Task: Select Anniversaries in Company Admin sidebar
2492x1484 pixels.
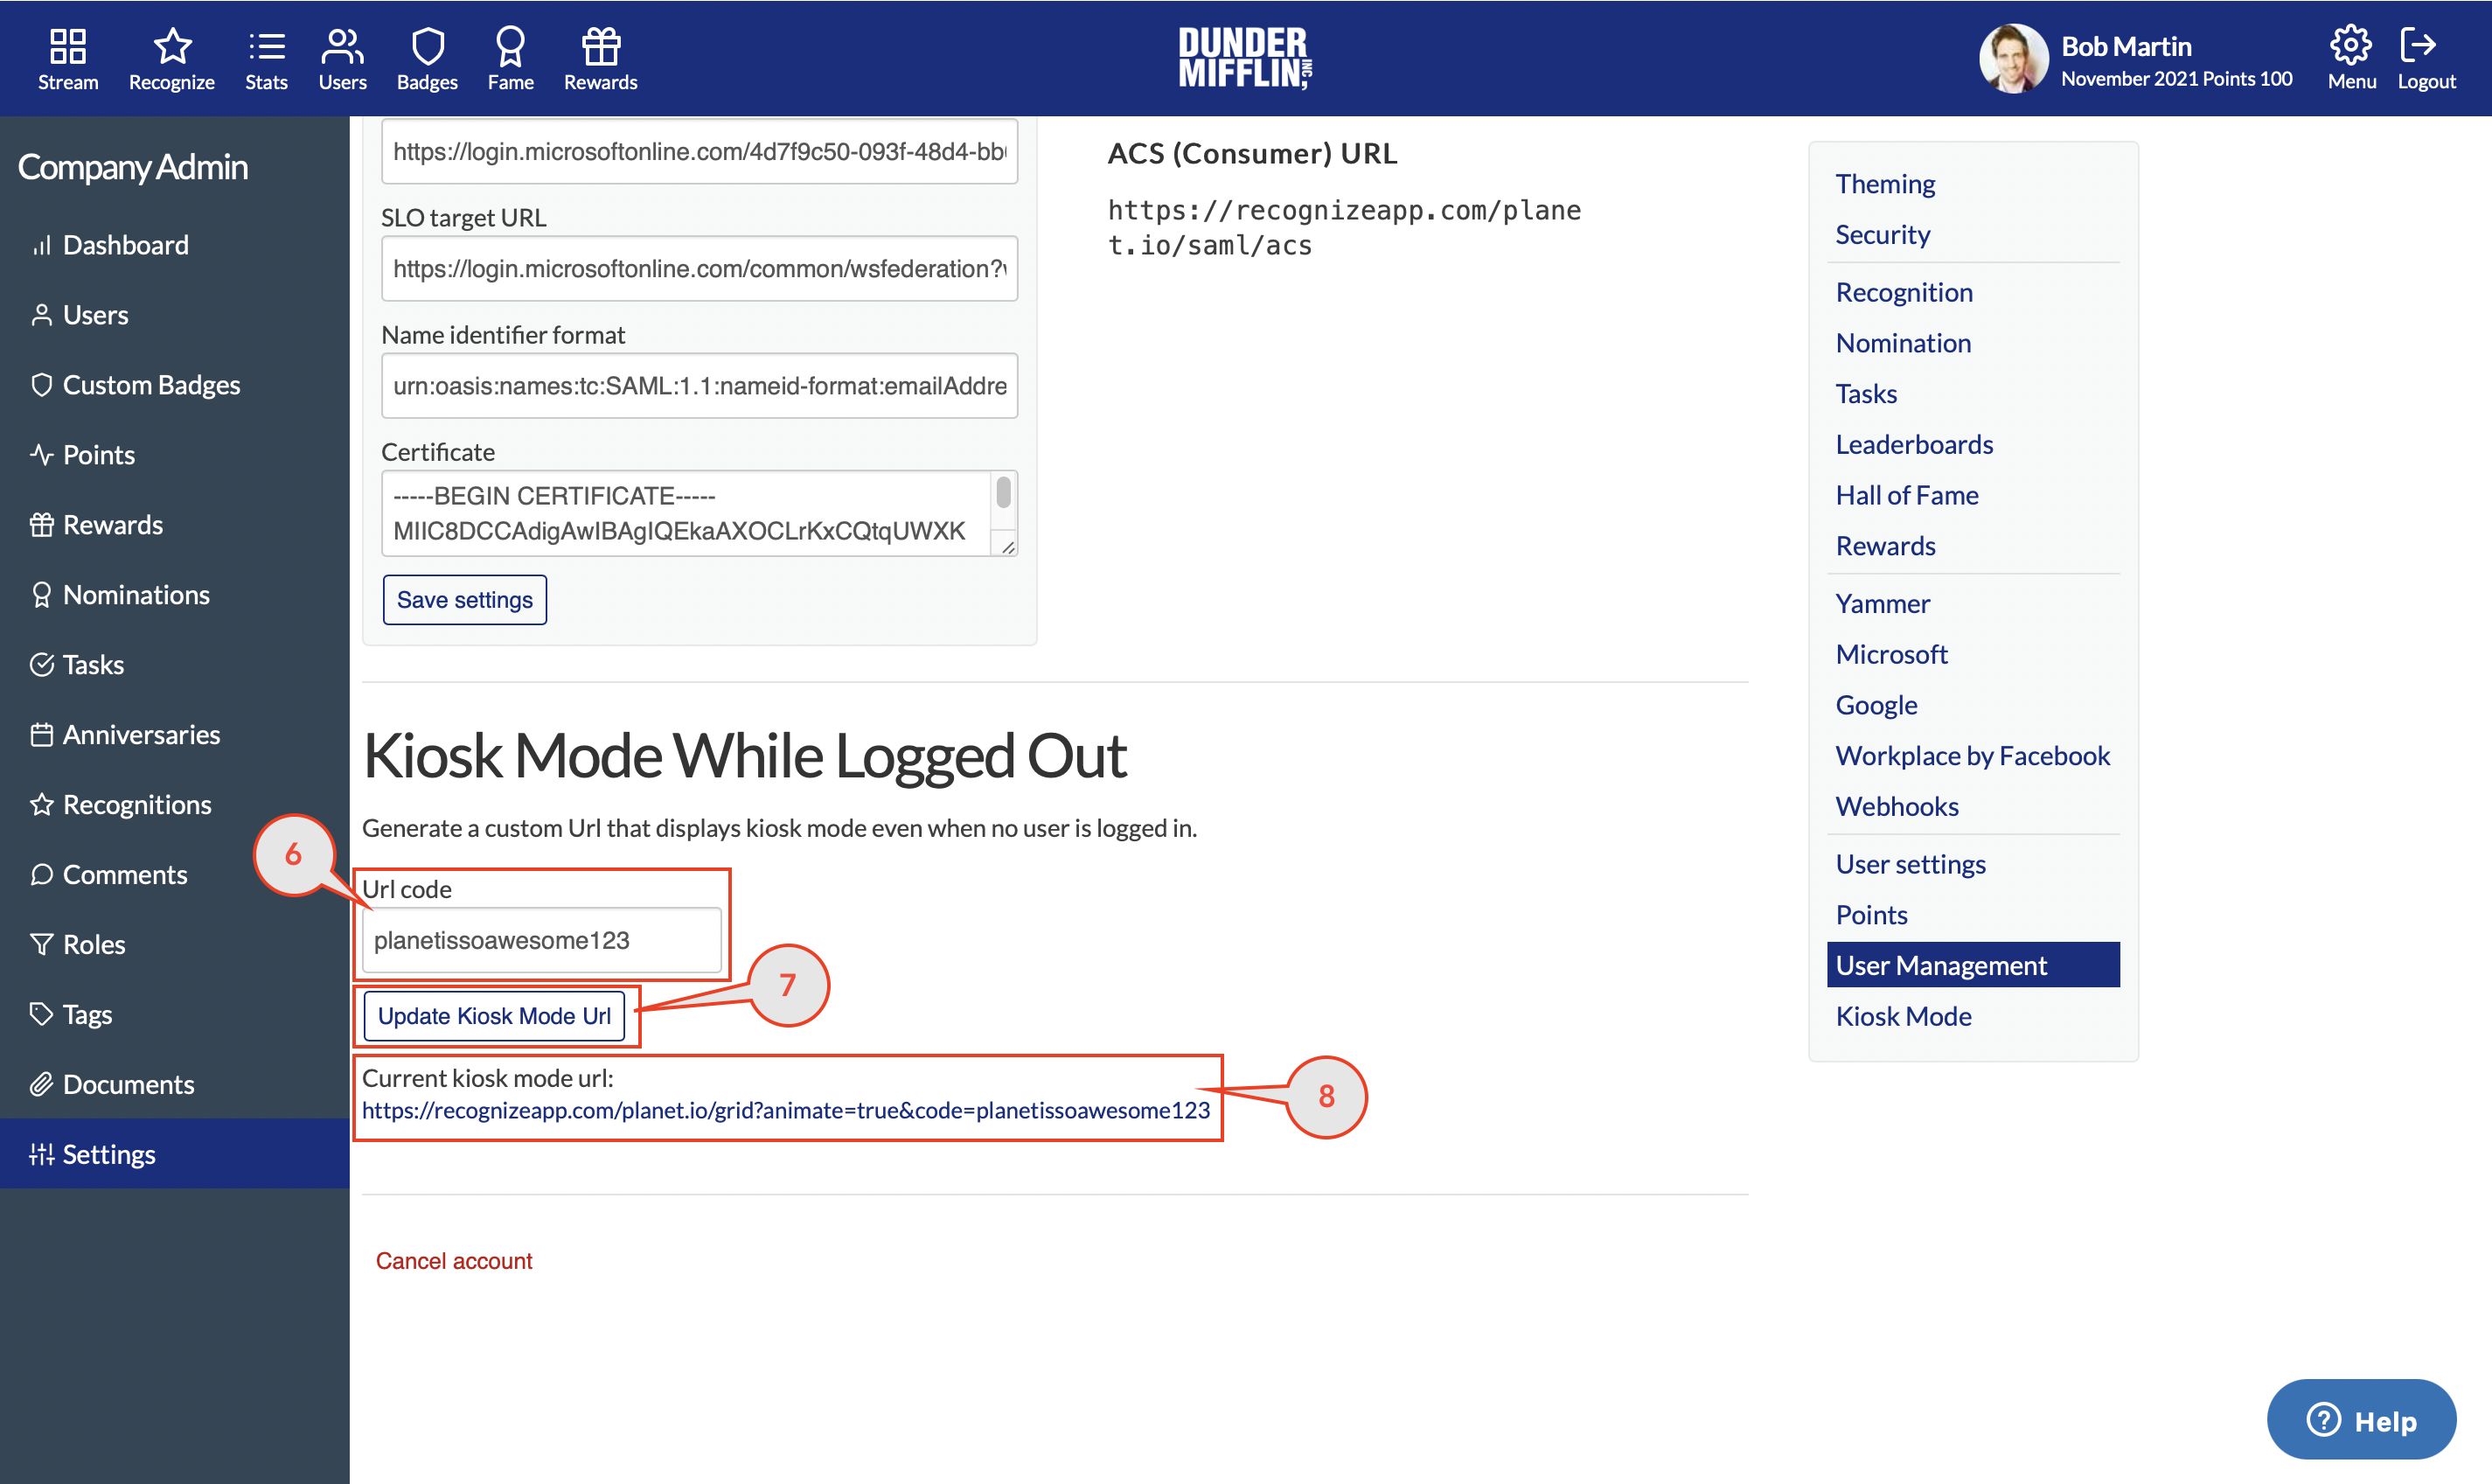Action: tap(141, 735)
